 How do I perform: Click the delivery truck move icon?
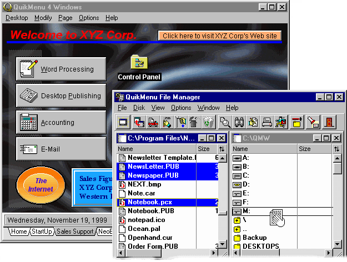point(153,122)
